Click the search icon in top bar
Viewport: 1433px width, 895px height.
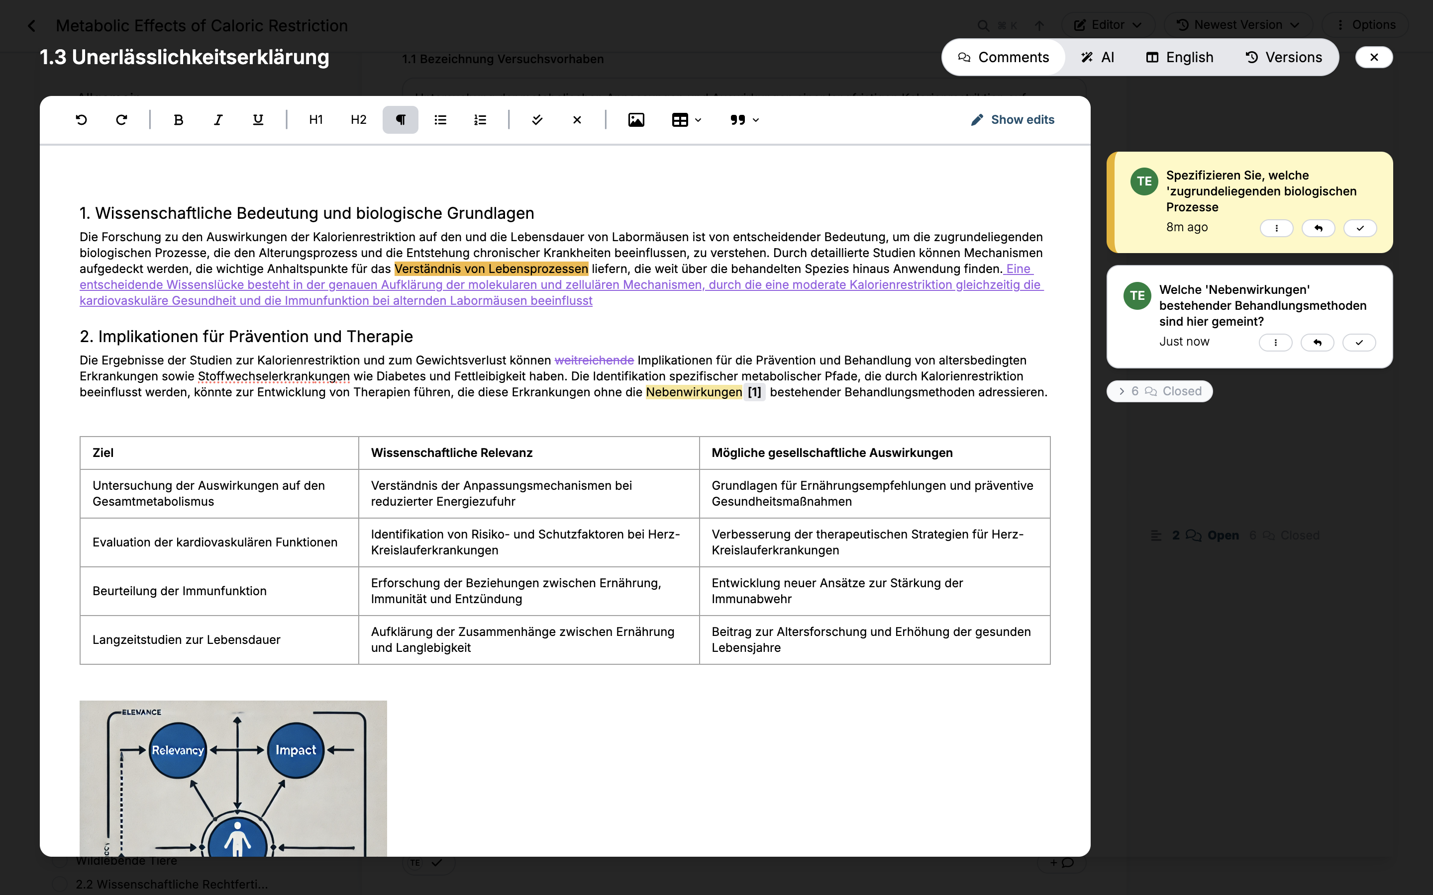[x=983, y=25]
